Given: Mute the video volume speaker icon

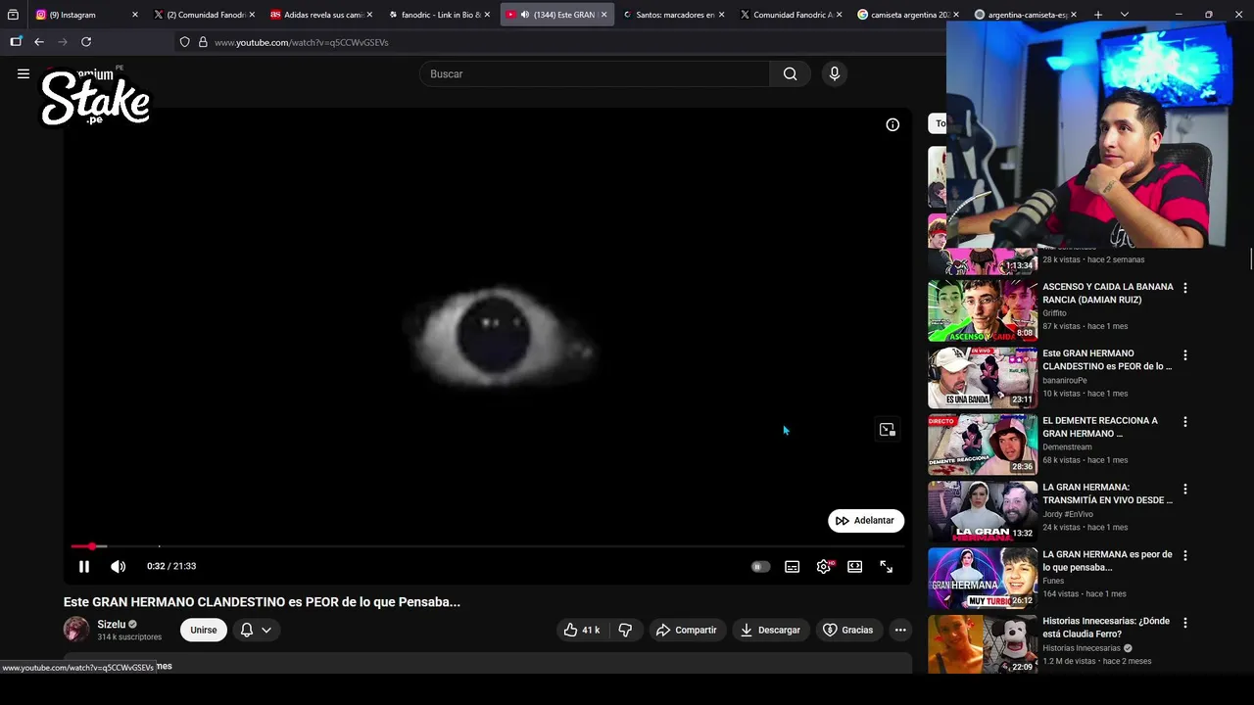Looking at the screenshot, I should pos(119,566).
